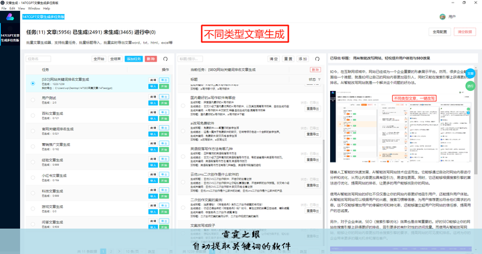Click outlined 导出 button for 官网关键词排名生成

[164, 128]
